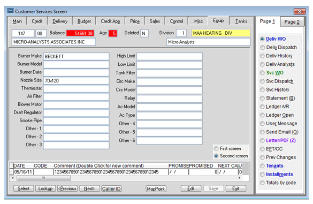
Task: Click the customer number 147 field
Action: pyautogui.click(x=23, y=33)
